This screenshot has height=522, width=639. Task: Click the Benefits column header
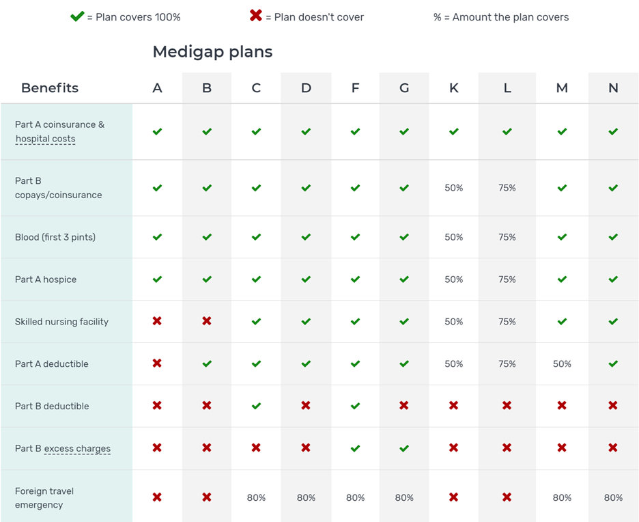point(50,88)
